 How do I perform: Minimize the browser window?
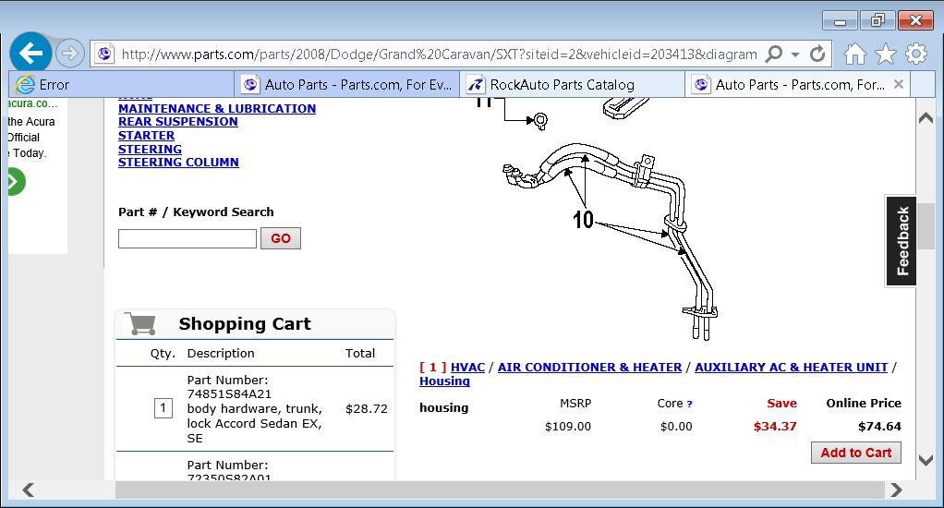pos(840,20)
